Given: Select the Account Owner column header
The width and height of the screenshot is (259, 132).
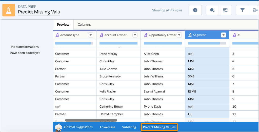Looking at the screenshot, I should (x=118, y=35).
